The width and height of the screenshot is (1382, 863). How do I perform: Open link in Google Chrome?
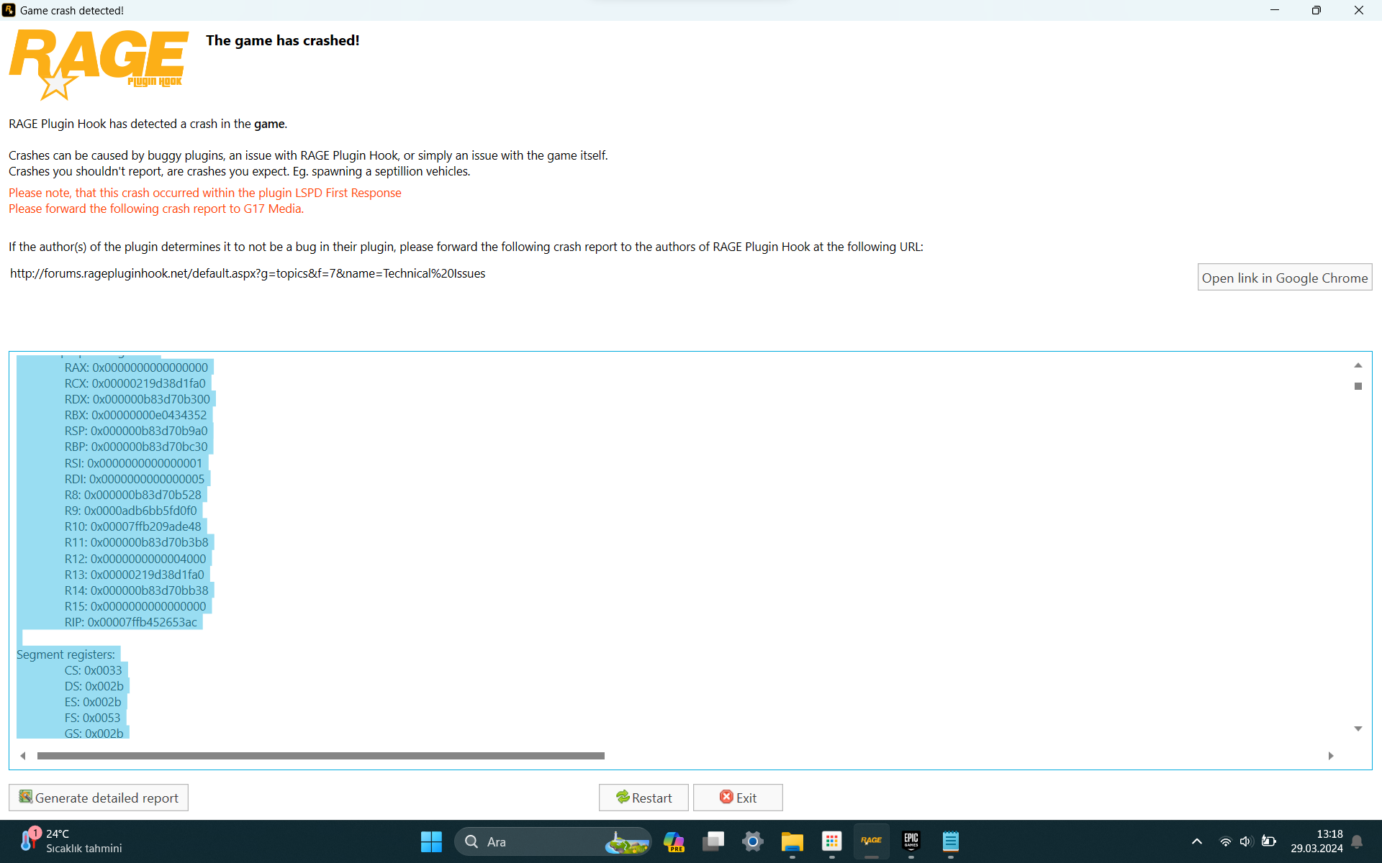click(1284, 278)
